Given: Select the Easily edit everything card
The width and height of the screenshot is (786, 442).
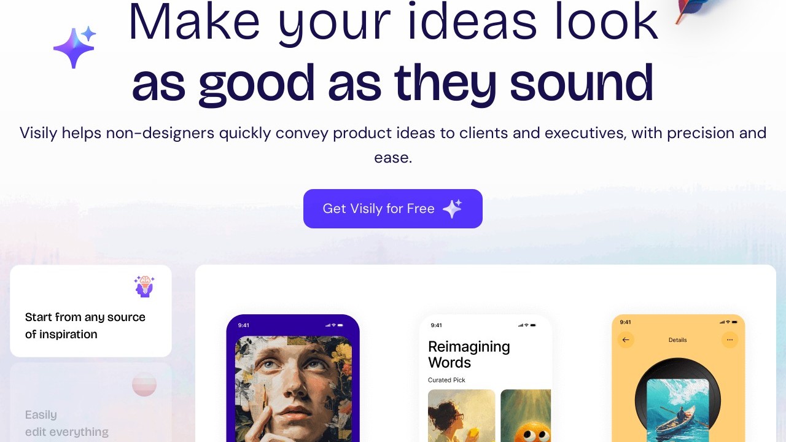Looking at the screenshot, I should tap(91, 402).
